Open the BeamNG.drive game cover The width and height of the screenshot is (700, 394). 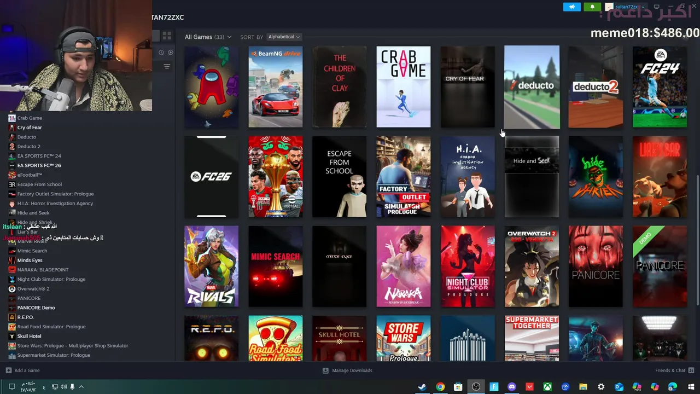(275, 86)
